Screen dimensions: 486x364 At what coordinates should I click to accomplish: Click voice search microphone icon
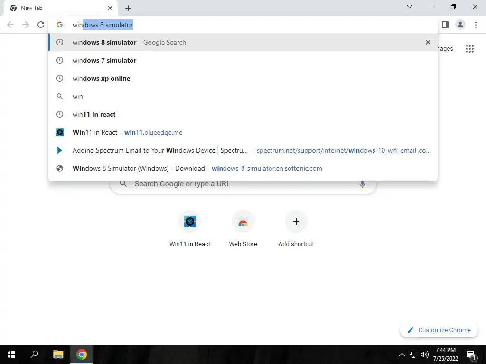pyautogui.click(x=362, y=184)
